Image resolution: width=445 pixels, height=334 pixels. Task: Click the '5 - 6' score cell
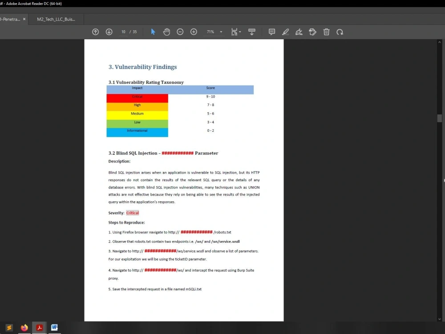point(210,114)
